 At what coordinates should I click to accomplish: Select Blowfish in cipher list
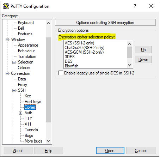pyautogui.click(x=72, y=66)
